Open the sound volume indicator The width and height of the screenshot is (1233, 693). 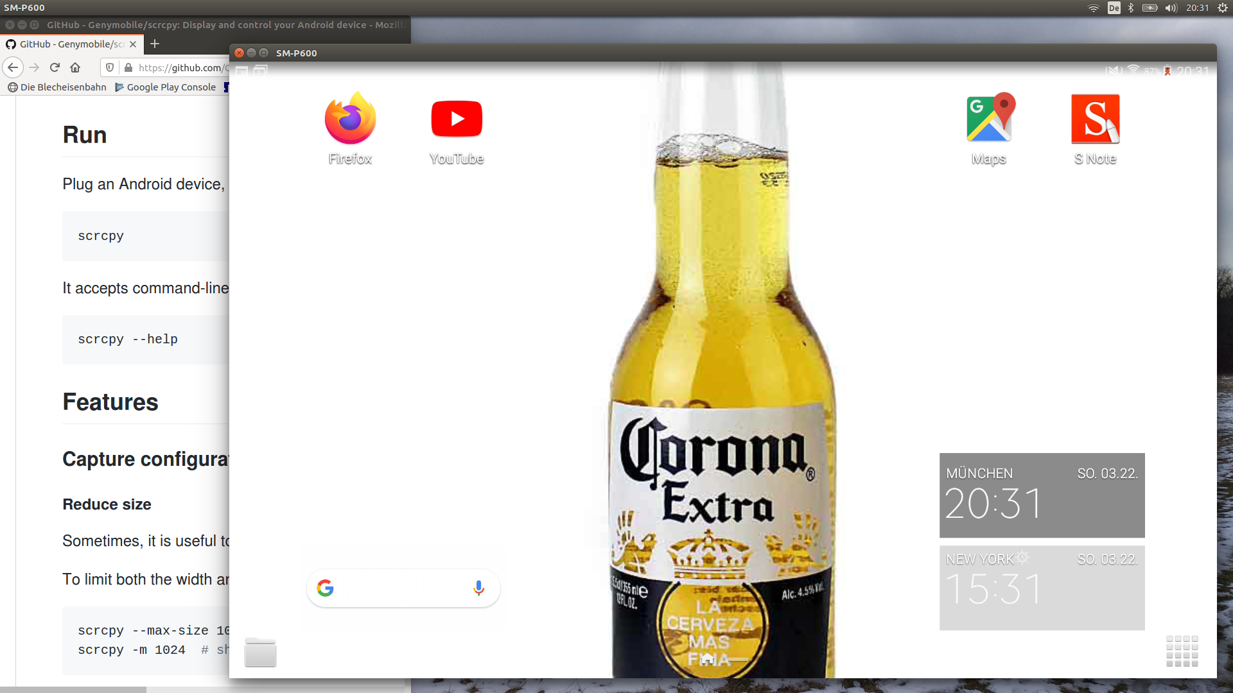click(x=1171, y=8)
